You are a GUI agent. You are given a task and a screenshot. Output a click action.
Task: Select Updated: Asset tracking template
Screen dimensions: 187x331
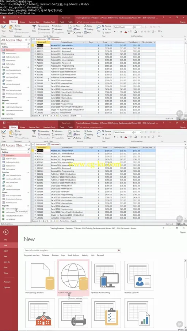click(106, 277)
